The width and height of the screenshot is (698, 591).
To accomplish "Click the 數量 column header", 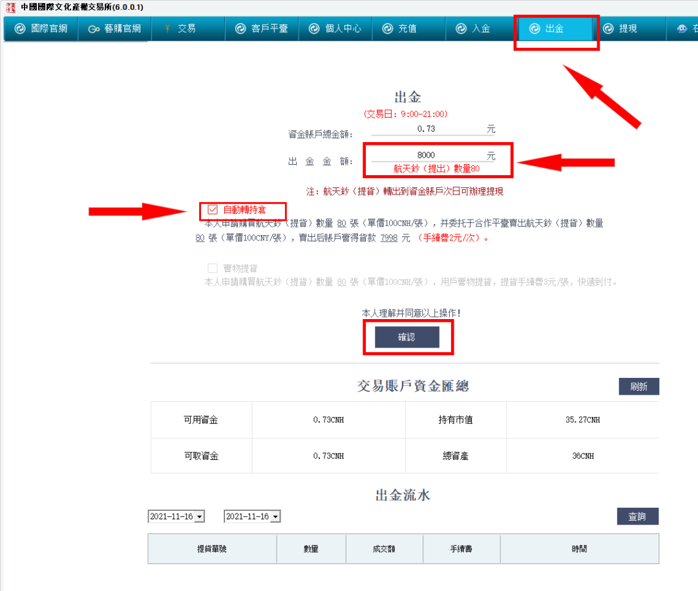I will tap(311, 549).
